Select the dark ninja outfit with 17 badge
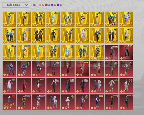Screen dimensions: 144x115 coord(112,69)
